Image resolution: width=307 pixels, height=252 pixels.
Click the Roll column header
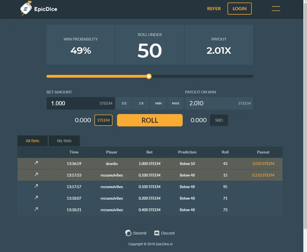point(225,152)
